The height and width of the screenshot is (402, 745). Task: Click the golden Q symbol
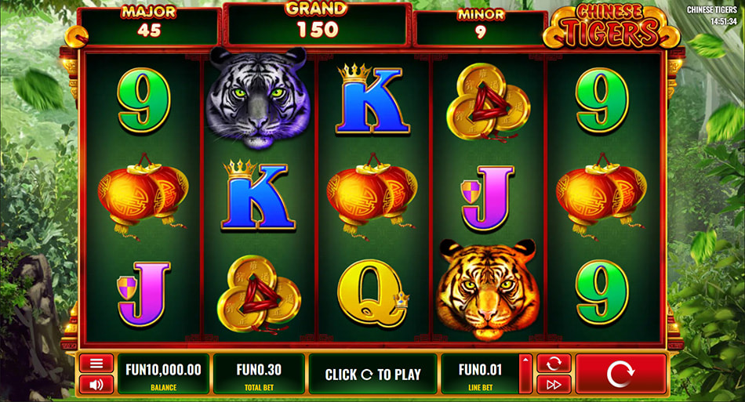click(x=373, y=293)
